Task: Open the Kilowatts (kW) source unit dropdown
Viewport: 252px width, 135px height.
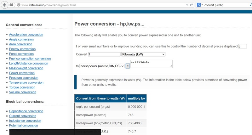Action: point(143,54)
